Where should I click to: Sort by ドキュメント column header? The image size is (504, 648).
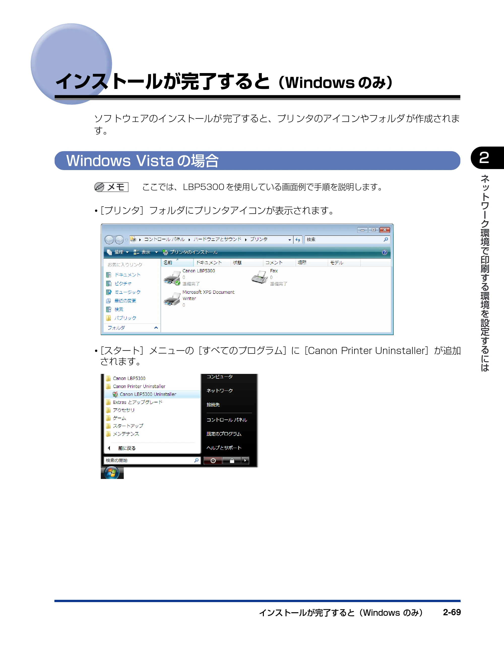(212, 263)
